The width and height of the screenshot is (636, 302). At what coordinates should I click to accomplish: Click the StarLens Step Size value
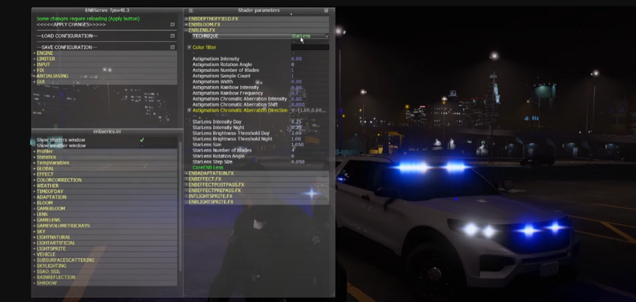point(298,161)
